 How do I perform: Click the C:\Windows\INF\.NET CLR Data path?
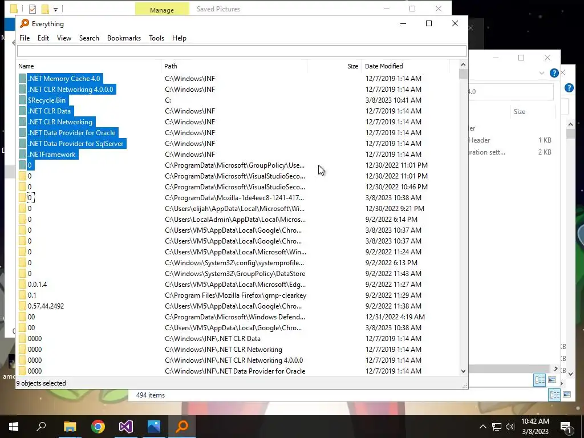(x=213, y=339)
